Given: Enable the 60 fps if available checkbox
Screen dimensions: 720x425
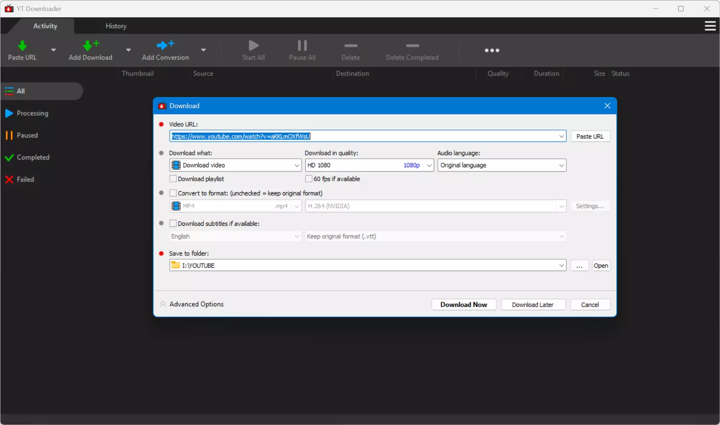Looking at the screenshot, I should (309, 179).
